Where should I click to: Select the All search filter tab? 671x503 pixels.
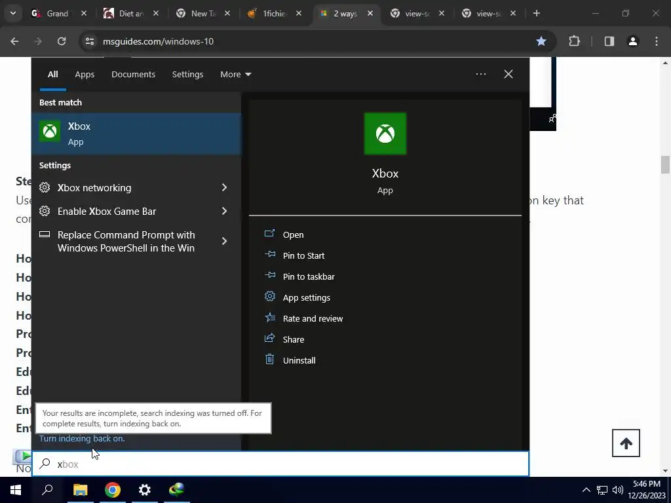tap(52, 74)
